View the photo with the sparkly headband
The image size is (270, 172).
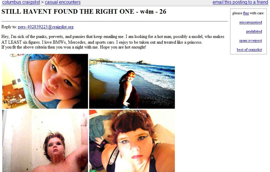pyautogui.click(x=132, y=141)
